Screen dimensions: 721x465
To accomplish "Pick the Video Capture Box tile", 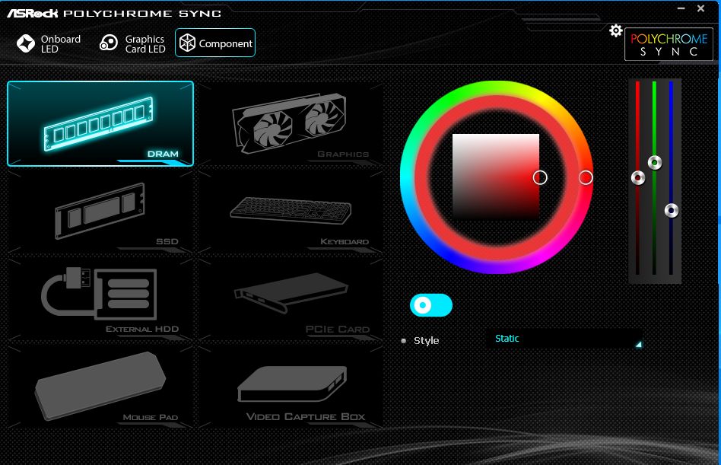I will coord(291,386).
